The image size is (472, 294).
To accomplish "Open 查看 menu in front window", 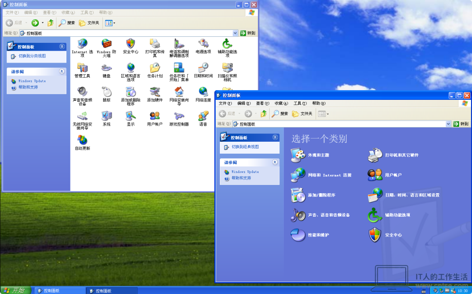I will tap(262, 103).
